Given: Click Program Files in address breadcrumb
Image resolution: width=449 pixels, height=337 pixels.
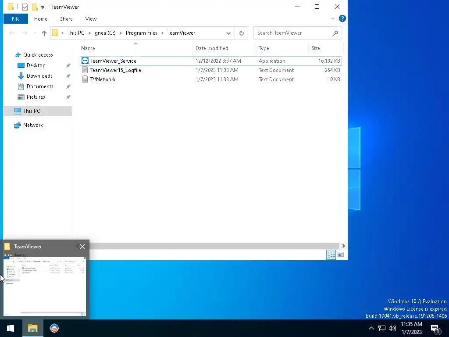Looking at the screenshot, I should [142, 33].
